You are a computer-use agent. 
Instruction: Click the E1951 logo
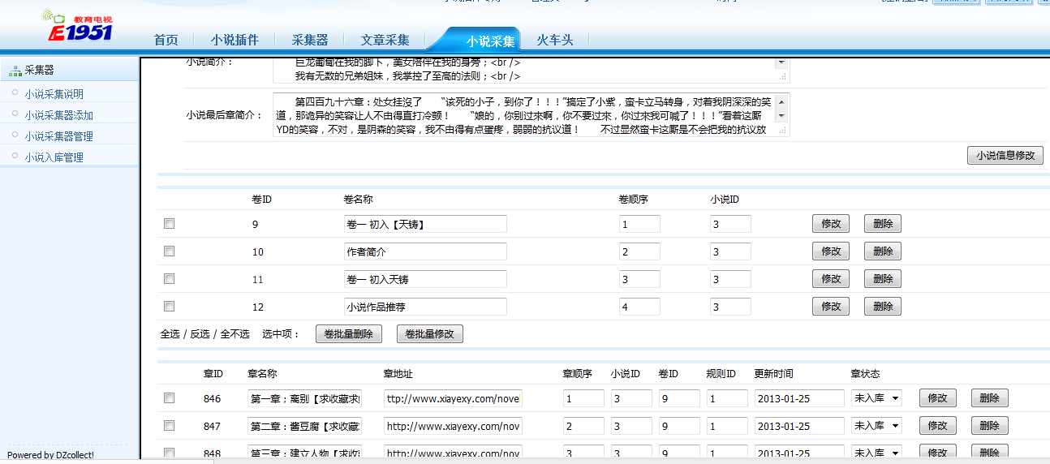pyautogui.click(x=79, y=27)
